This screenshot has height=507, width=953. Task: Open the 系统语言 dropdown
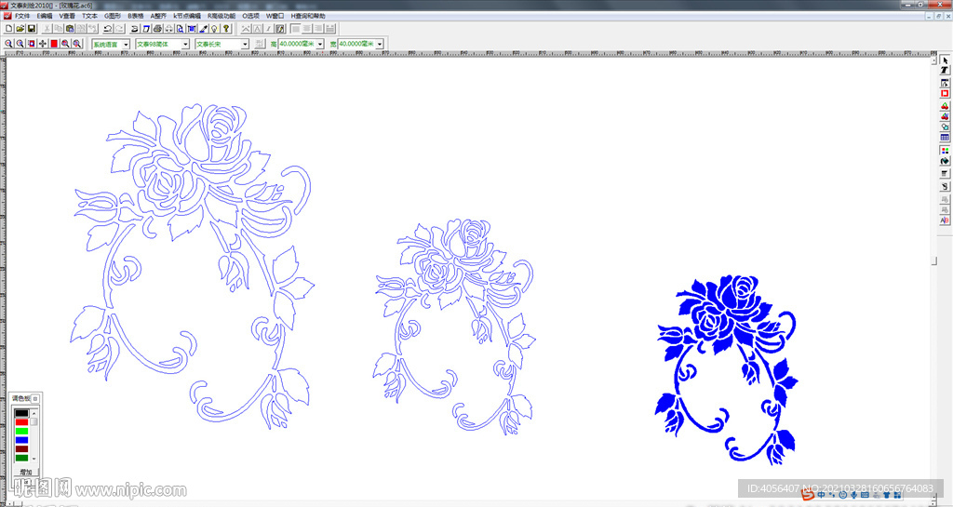(x=127, y=44)
